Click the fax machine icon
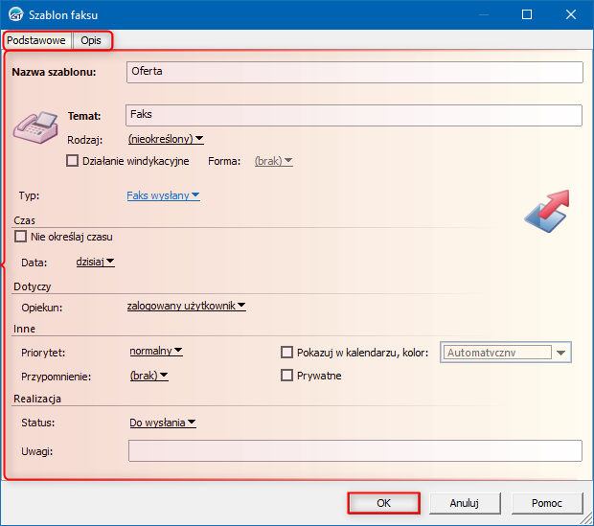 [x=35, y=127]
